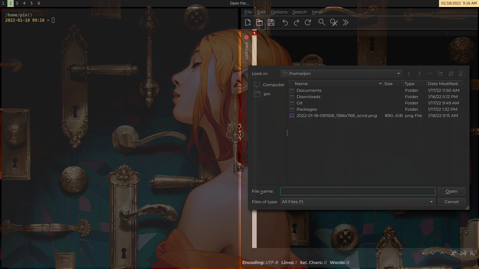Open the Options menu
The height and width of the screenshot is (269, 479).
pos(279,12)
